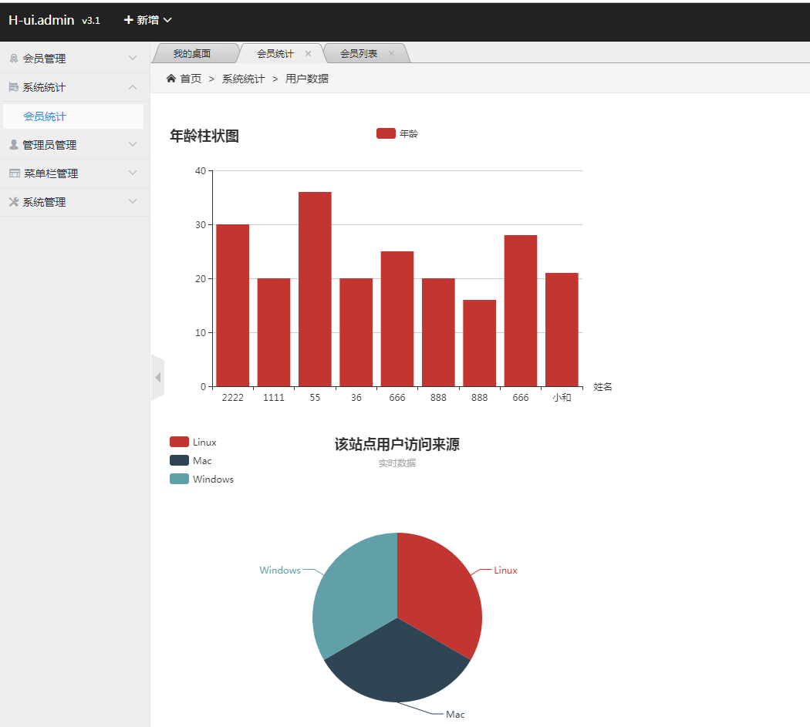Expand the 菜单栏管理 chevron
This screenshot has width=810, height=727.
click(x=133, y=173)
